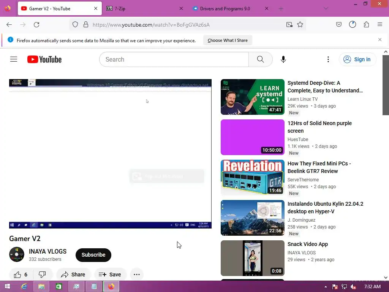Reload the YouTube page
The width and height of the screenshot is (389, 292).
coord(36,25)
